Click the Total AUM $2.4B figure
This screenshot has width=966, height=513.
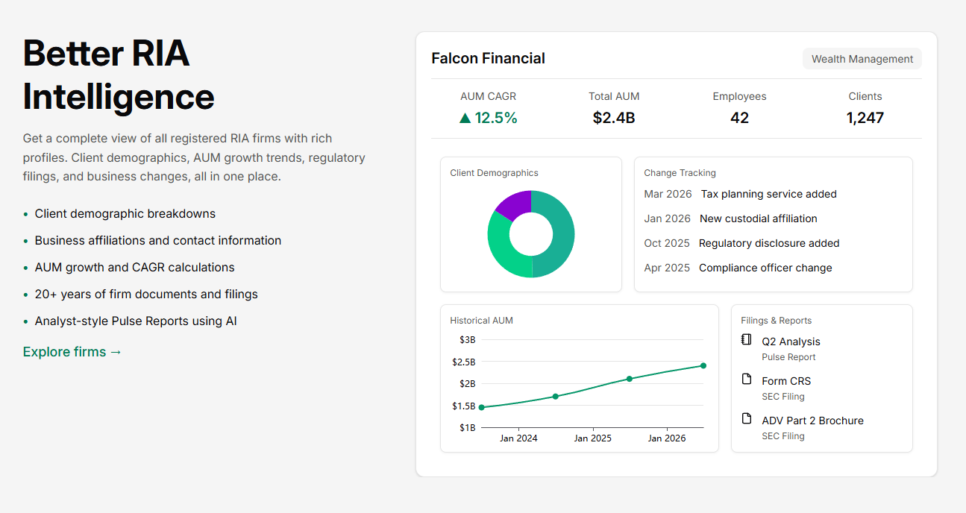[614, 118]
